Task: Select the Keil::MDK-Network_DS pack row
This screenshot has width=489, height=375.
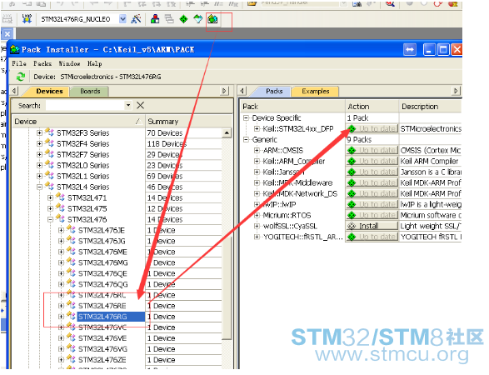Action: pos(300,193)
